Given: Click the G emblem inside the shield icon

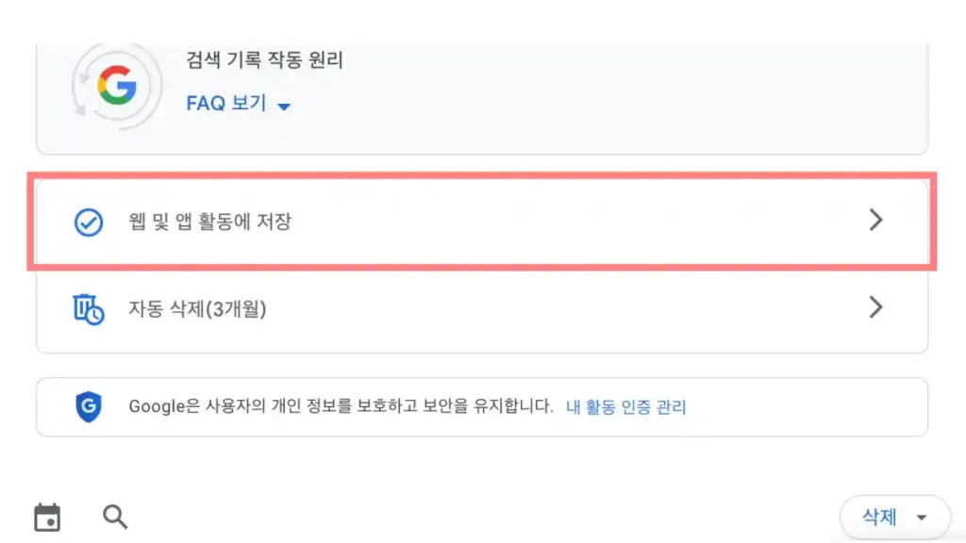Looking at the screenshot, I should tap(88, 406).
